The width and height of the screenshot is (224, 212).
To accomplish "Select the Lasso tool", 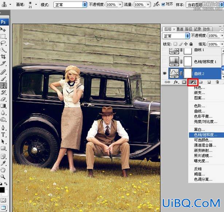I will click(x=3, y=43).
